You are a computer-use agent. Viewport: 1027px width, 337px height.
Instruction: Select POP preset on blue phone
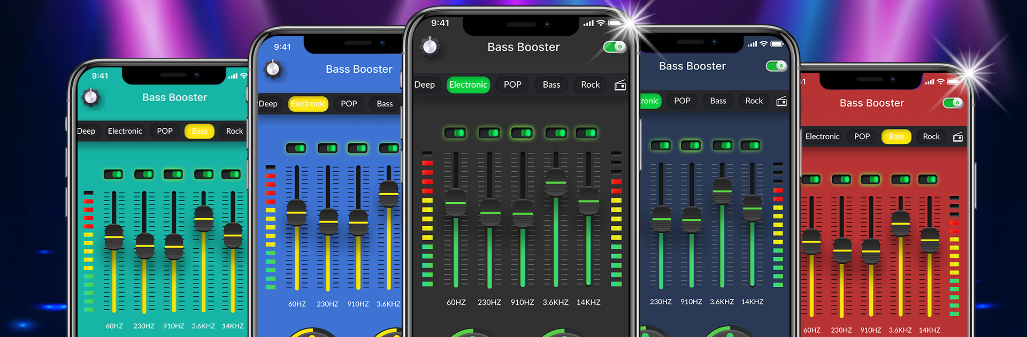click(x=349, y=104)
